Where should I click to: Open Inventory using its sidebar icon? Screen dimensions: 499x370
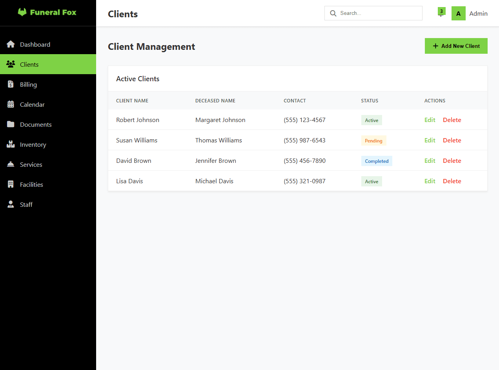pyautogui.click(x=10, y=144)
